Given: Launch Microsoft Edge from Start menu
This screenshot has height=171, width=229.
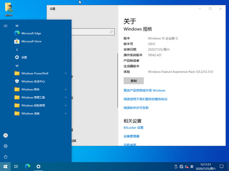Looking at the screenshot, I should pos(27,33).
